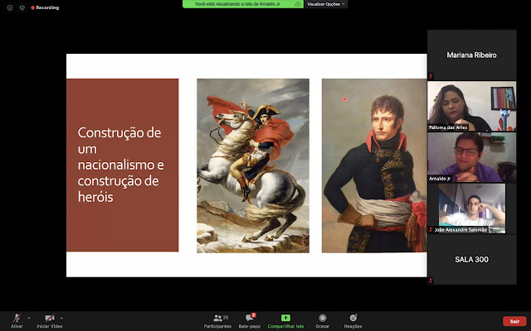Select João Alexandre Salomão video tile
This screenshot has height=331, width=531.
pyautogui.click(x=472, y=209)
